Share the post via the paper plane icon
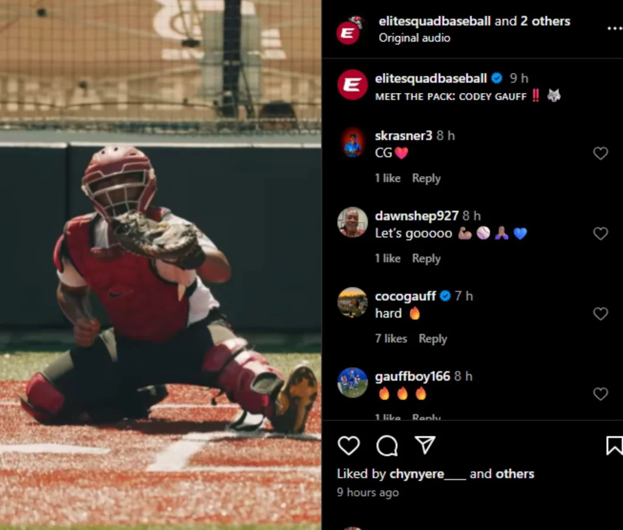The image size is (623, 530). pos(425,445)
